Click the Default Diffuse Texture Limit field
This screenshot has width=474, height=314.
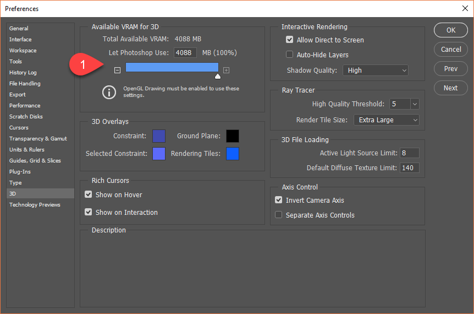click(x=410, y=168)
